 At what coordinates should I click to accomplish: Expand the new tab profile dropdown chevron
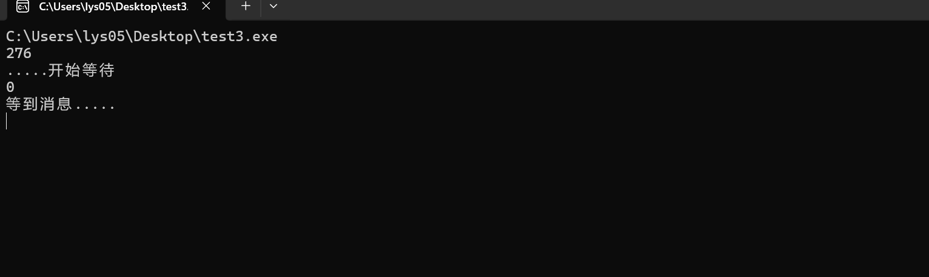click(x=273, y=6)
